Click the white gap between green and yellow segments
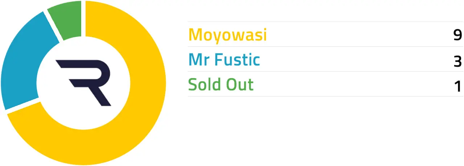 pyautogui.click(x=83, y=18)
